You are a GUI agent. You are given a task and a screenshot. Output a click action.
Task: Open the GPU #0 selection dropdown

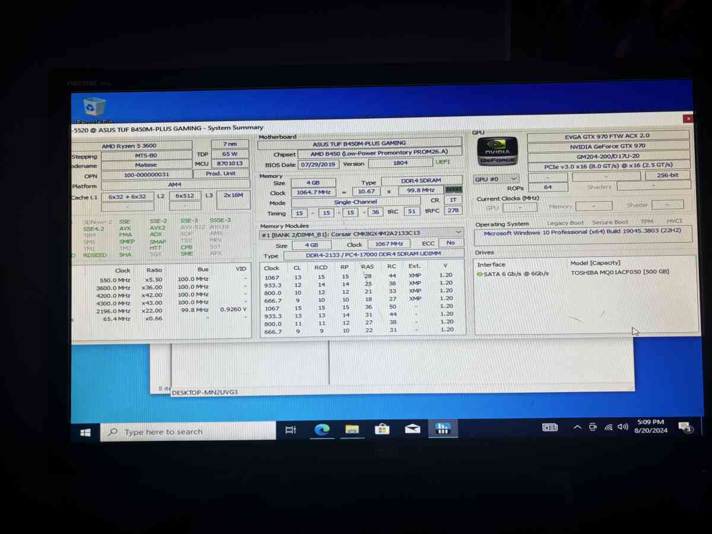pyautogui.click(x=514, y=179)
